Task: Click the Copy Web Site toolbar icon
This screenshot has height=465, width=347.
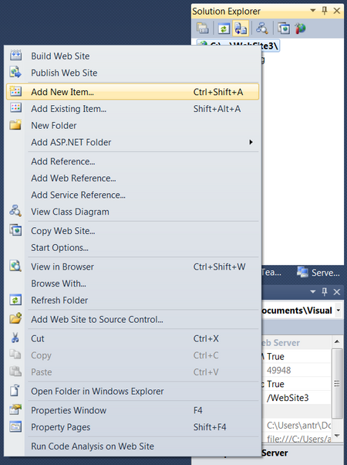Action: [x=284, y=29]
